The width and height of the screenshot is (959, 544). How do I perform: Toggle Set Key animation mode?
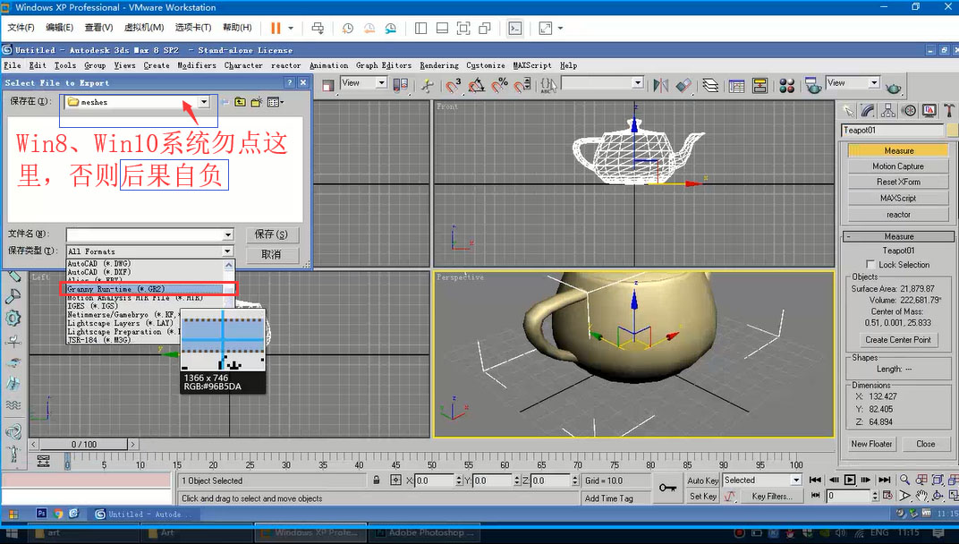tap(702, 497)
